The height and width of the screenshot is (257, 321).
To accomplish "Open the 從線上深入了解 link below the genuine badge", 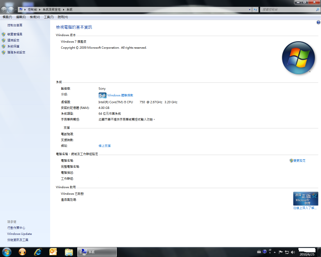I will 305,208.
